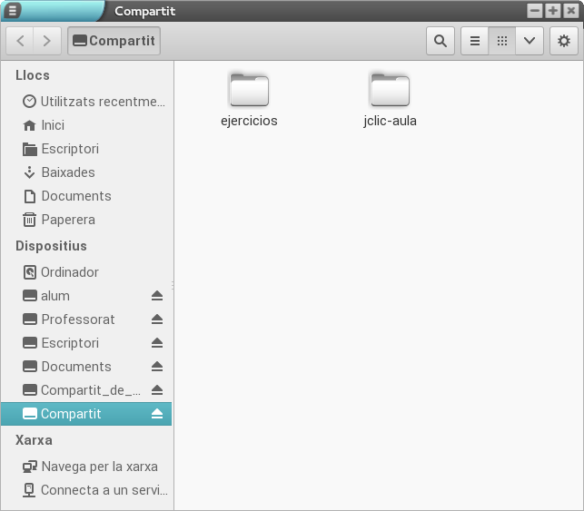Eject the alum drive

(157, 296)
